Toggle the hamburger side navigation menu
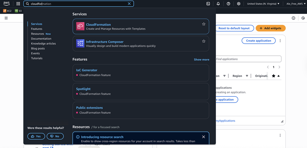Image resolution: width=307 pixels, height=148 pixels. pyautogui.click(x=6, y=18)
